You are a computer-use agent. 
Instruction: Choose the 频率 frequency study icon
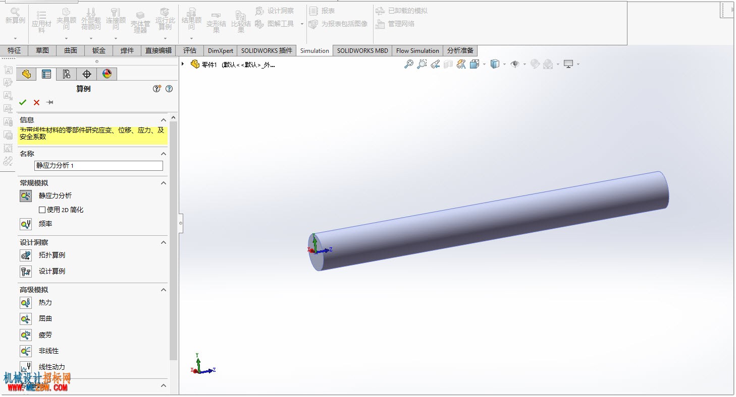point(26,224)
